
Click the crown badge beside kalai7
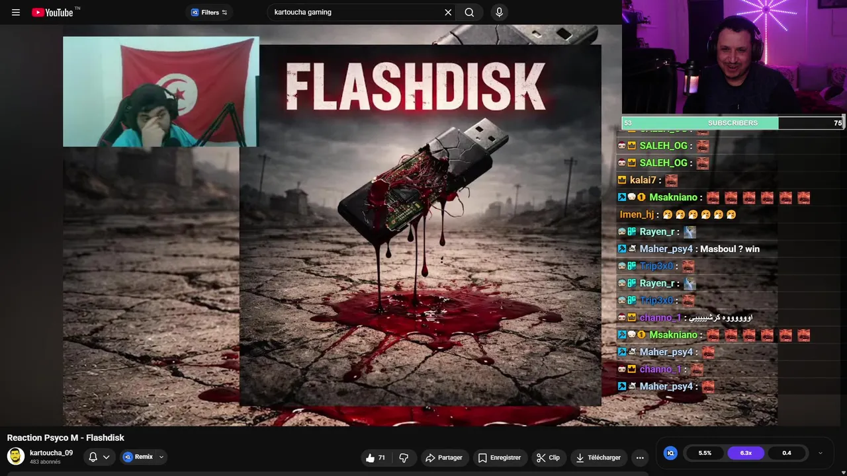pos(622,180)
